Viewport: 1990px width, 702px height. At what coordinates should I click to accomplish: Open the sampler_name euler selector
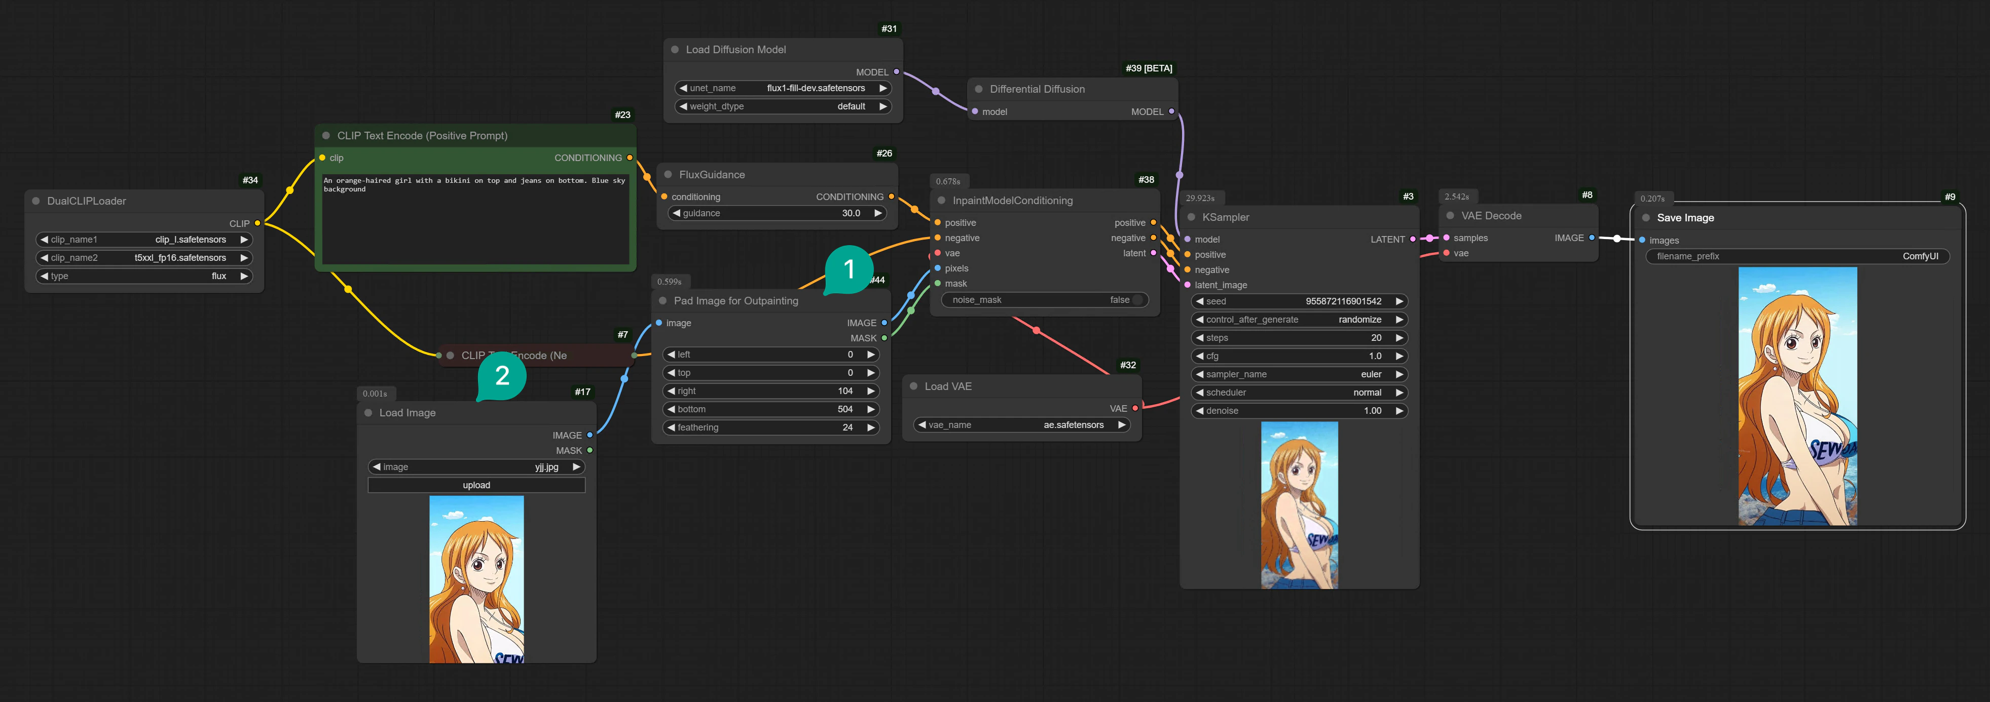coord(1298,374)
